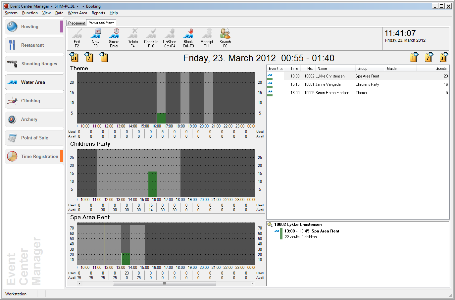
Task: Go back one month with calendar icon 31
Action: pos(74,57)
